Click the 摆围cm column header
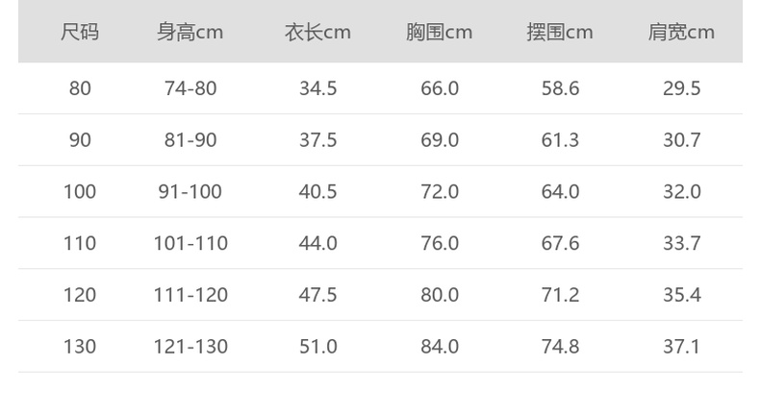The image size is (760, 414). coord(560,33)
